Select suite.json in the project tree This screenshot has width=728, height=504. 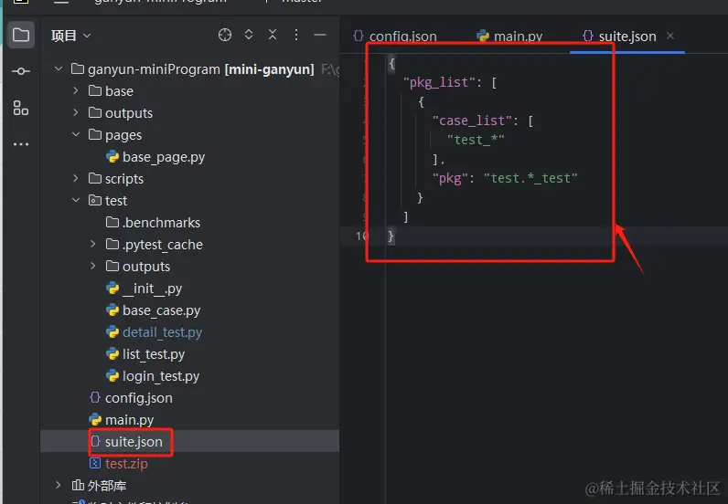126,442
